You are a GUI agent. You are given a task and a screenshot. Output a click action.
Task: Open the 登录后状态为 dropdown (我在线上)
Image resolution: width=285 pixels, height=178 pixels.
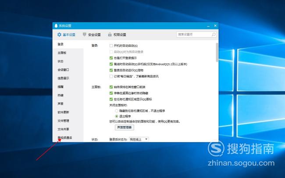coord(139,139)
